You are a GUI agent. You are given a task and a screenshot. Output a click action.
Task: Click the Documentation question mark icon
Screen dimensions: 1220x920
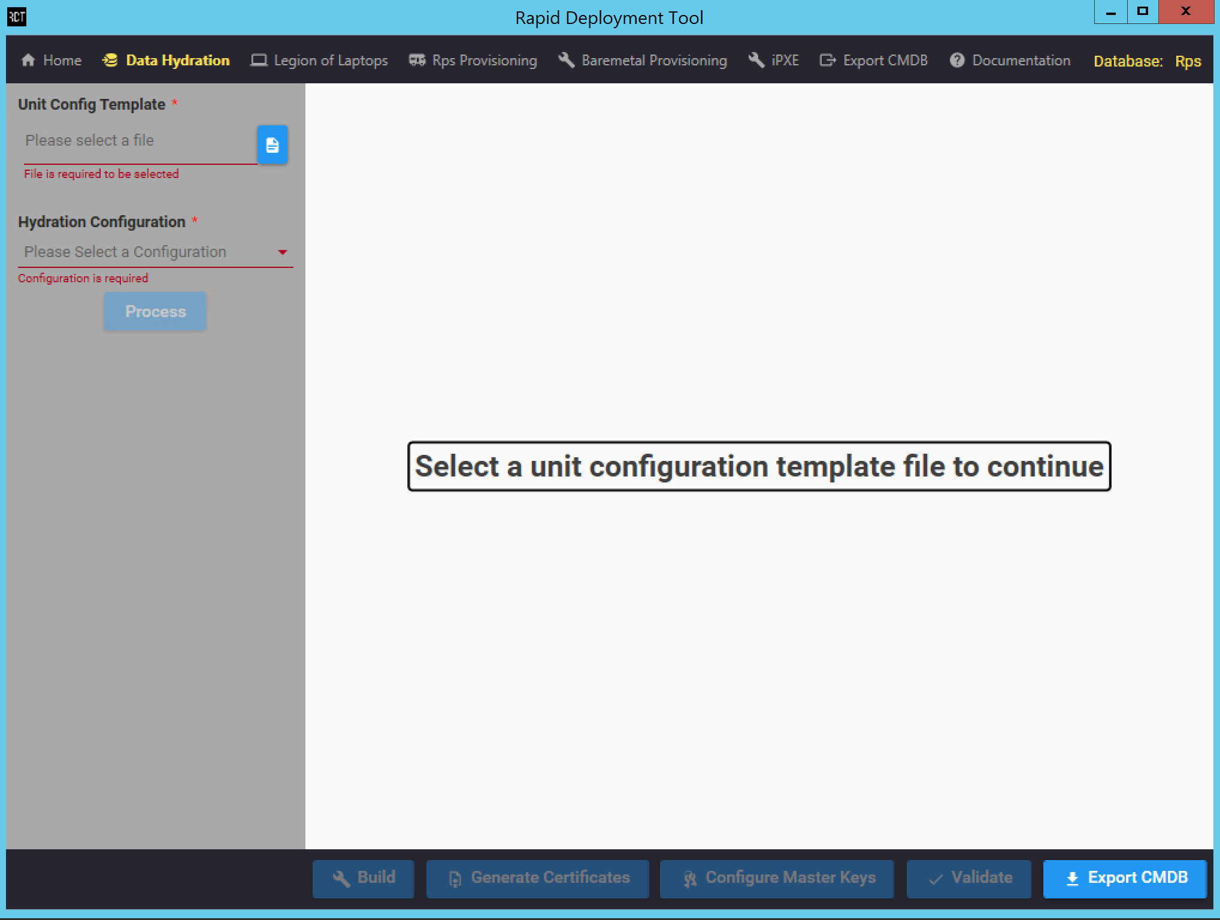coord(957,60)
